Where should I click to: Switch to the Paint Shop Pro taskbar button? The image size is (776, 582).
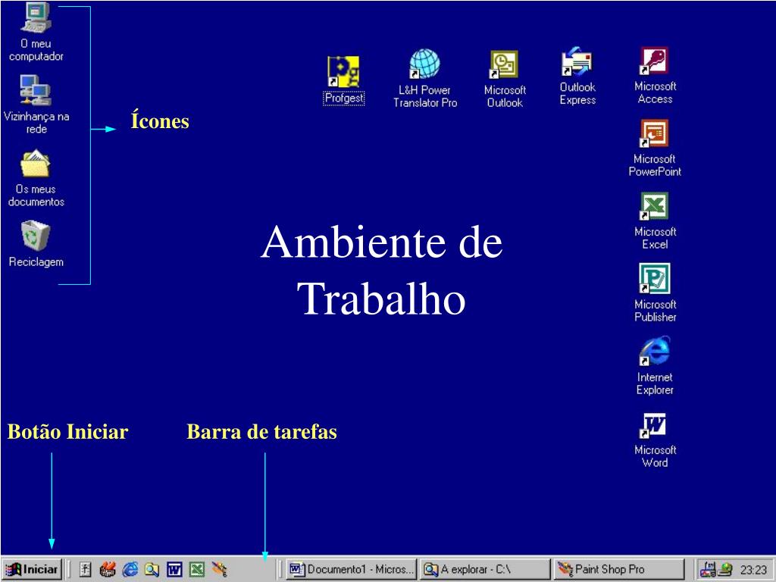click(x=618, y=570)
